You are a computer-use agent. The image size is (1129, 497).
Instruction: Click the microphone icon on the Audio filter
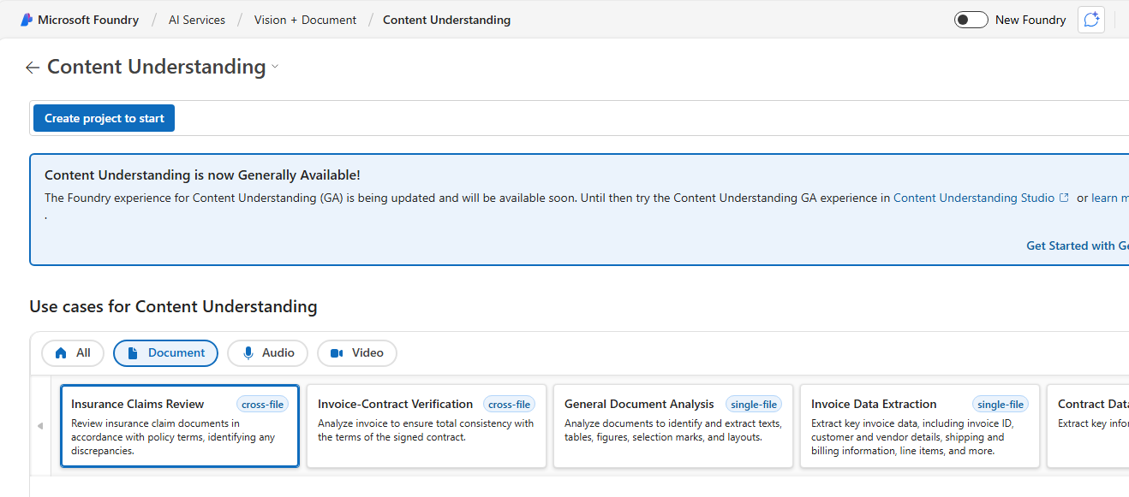[x=248, y=352]
